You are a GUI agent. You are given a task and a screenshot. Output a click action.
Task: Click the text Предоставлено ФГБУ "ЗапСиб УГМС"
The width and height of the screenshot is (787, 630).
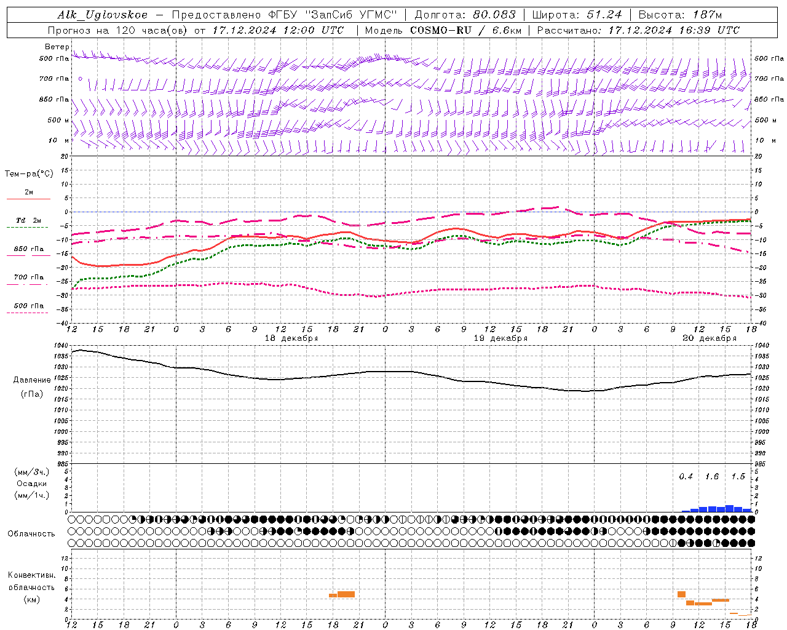[285, 15]
